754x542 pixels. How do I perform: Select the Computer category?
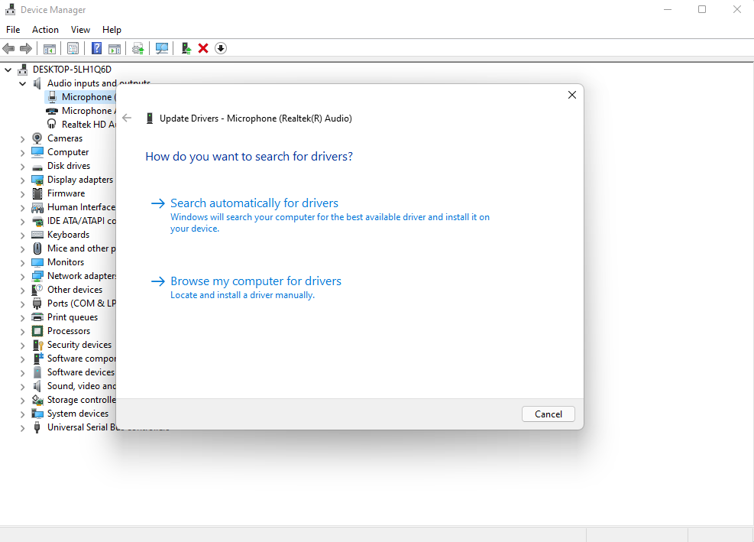coord(68,152)
